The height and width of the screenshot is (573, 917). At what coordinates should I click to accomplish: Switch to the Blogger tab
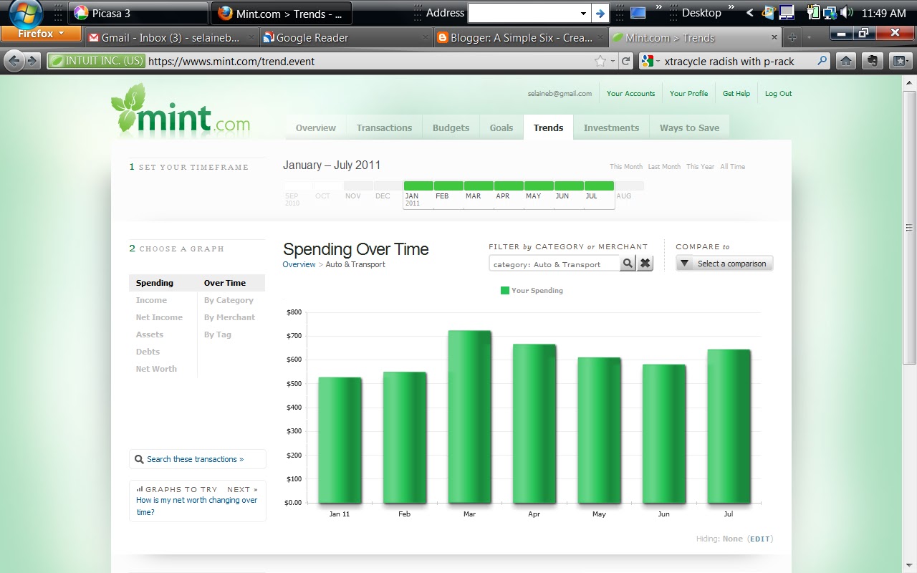click(521, 38)
